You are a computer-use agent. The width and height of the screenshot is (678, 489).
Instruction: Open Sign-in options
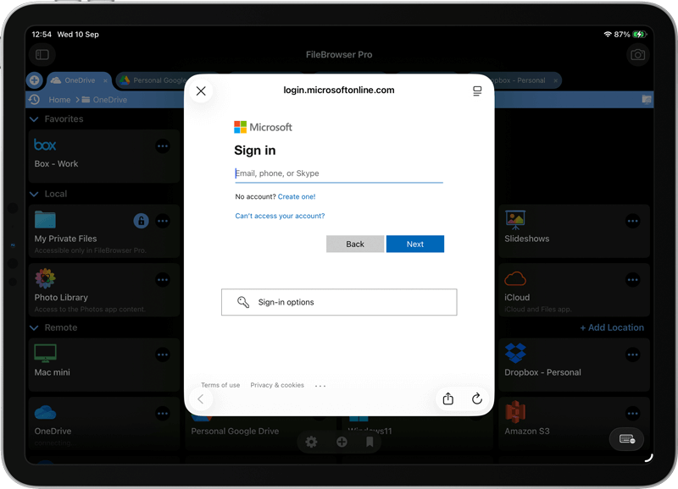[338, 302]
